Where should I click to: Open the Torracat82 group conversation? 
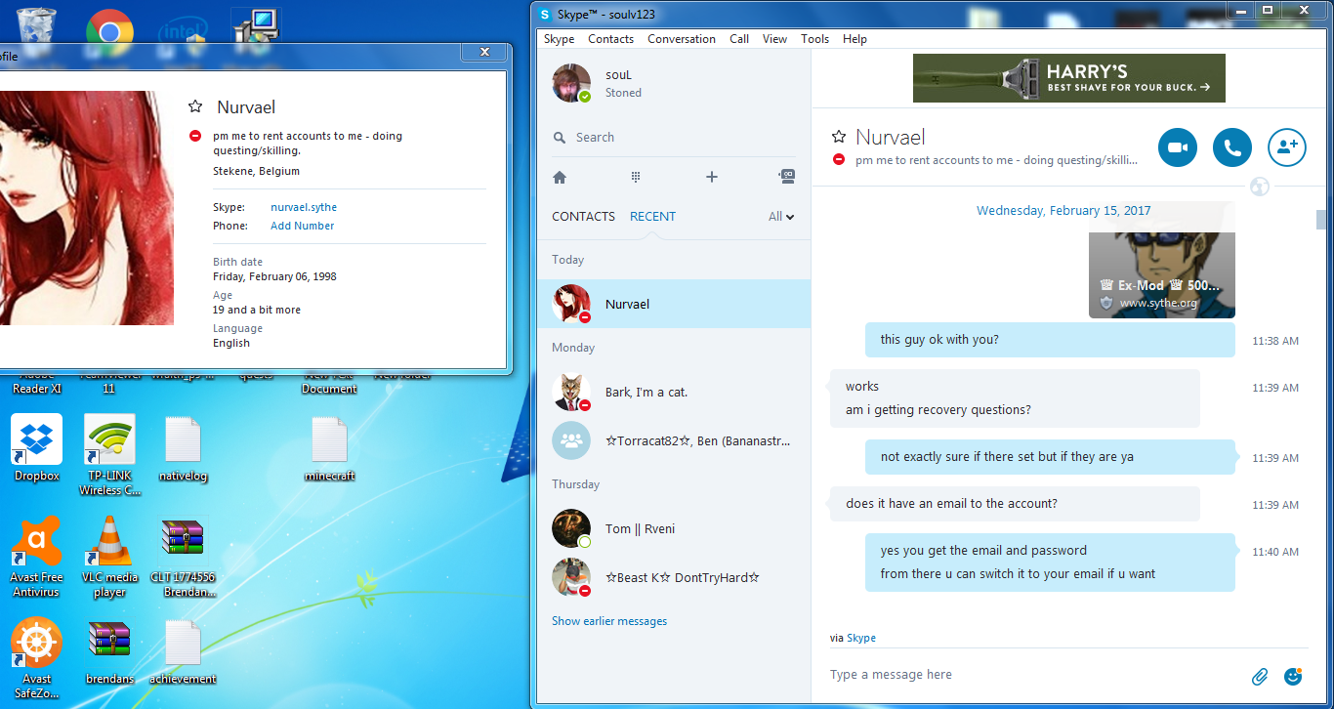point(674,440)
